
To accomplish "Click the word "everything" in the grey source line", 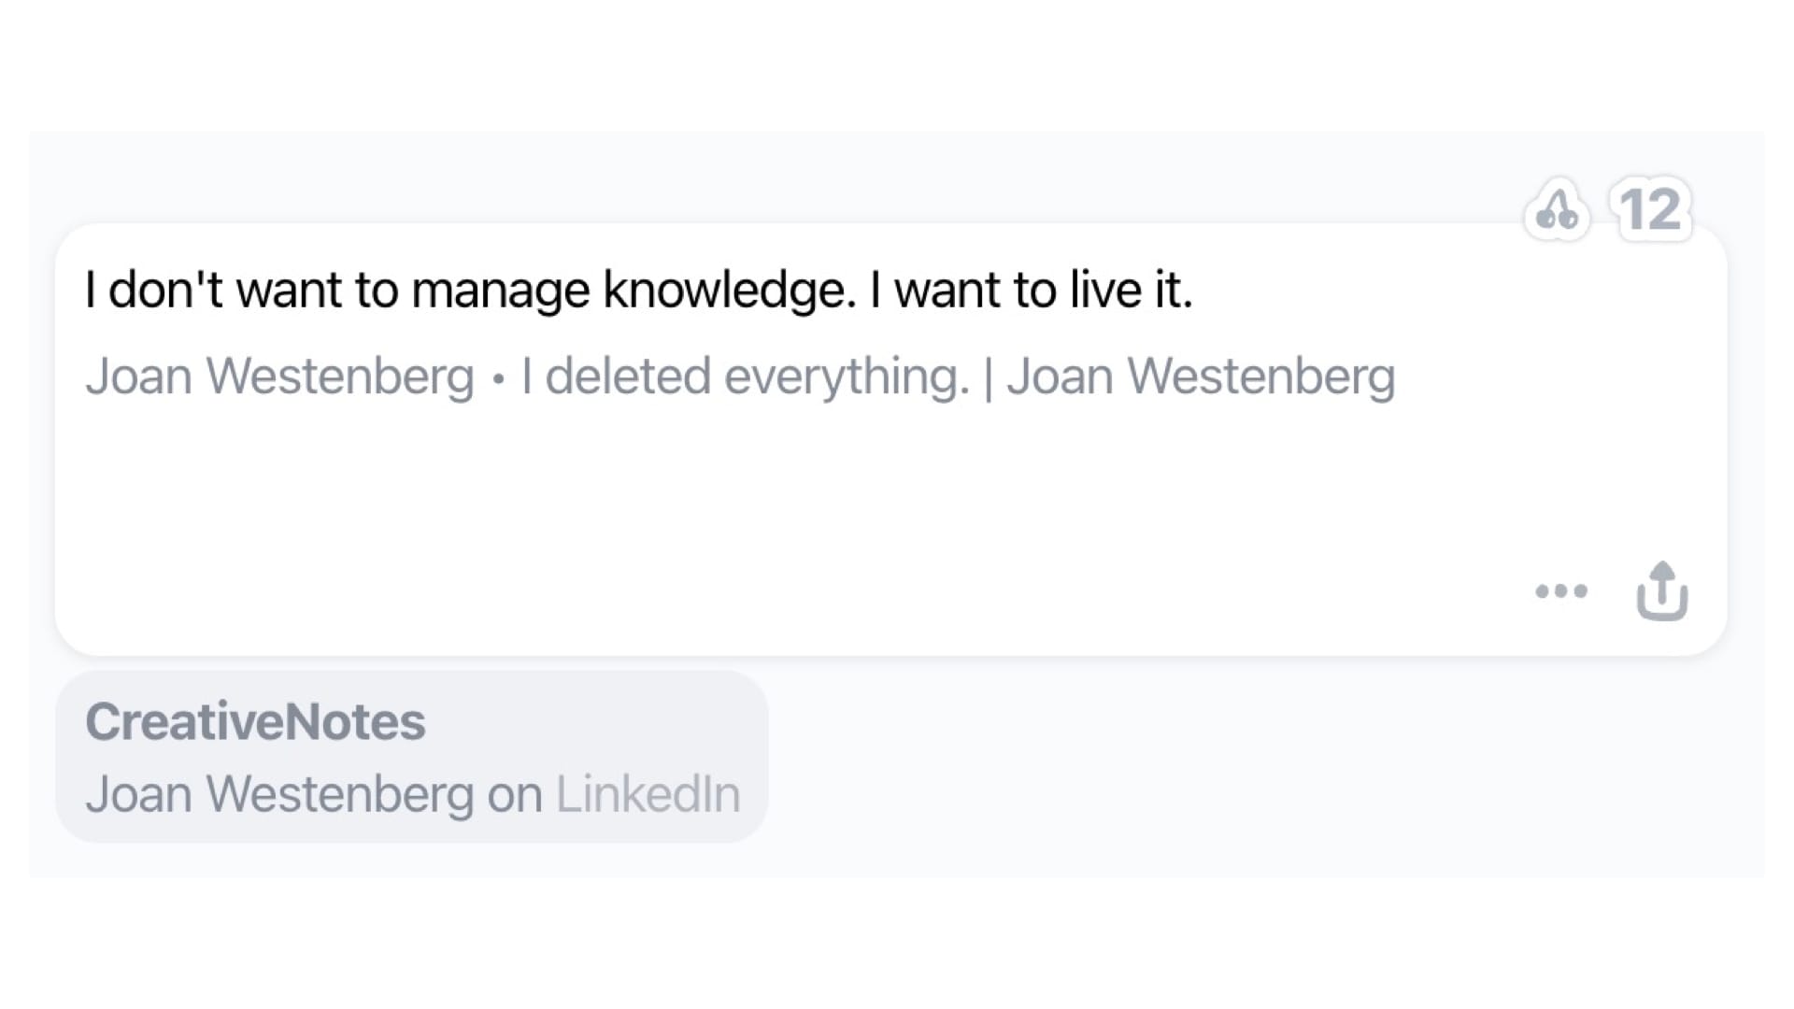I will click(847, 377).
